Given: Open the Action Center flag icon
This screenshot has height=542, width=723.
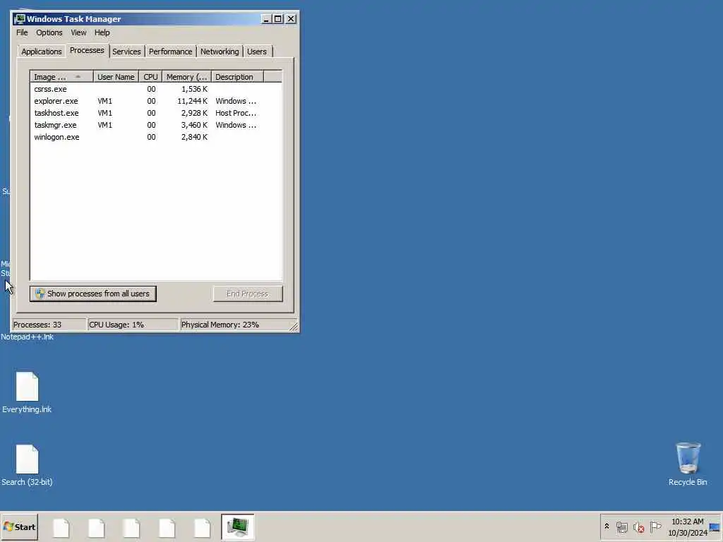Looking at the screenshot, I should pyautogui.click(x=655, y=526).
